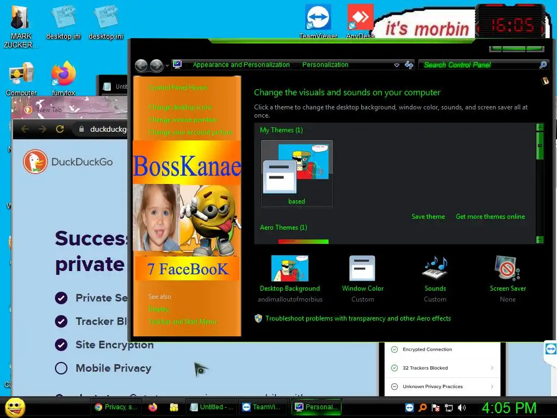Screen dimensions: 557x418
Task: Click the Encrypted Connection row
Action: pyautogui.click(x=443, y=349)
